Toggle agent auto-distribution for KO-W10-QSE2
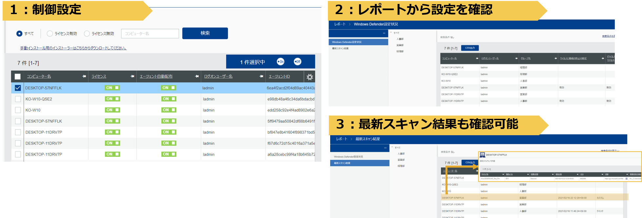The image size is (642, 218). (169, 99)
